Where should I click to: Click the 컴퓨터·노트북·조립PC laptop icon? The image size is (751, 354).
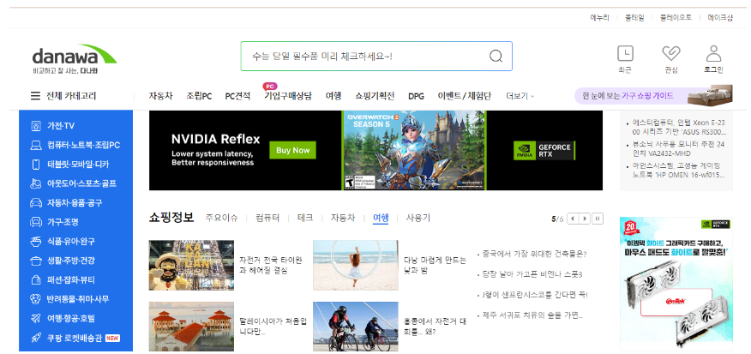point(35,145)
